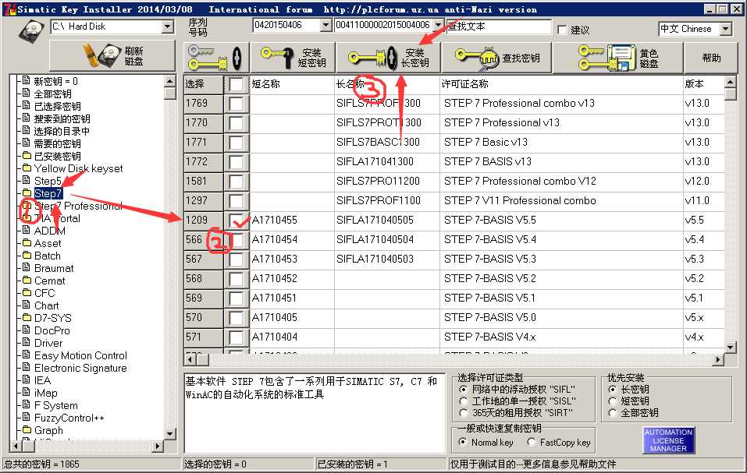Select the FastCopy key radio button
Image resolution: width=747 pixels, height=473 pixels.
532,442
